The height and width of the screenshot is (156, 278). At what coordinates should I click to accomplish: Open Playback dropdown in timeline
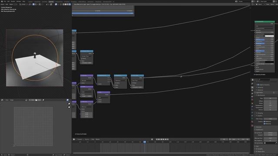80,140
